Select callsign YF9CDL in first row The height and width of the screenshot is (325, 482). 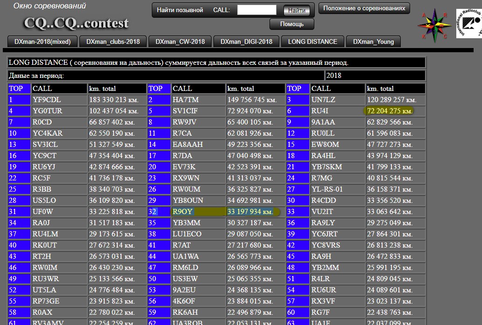(x=47, y=100)
